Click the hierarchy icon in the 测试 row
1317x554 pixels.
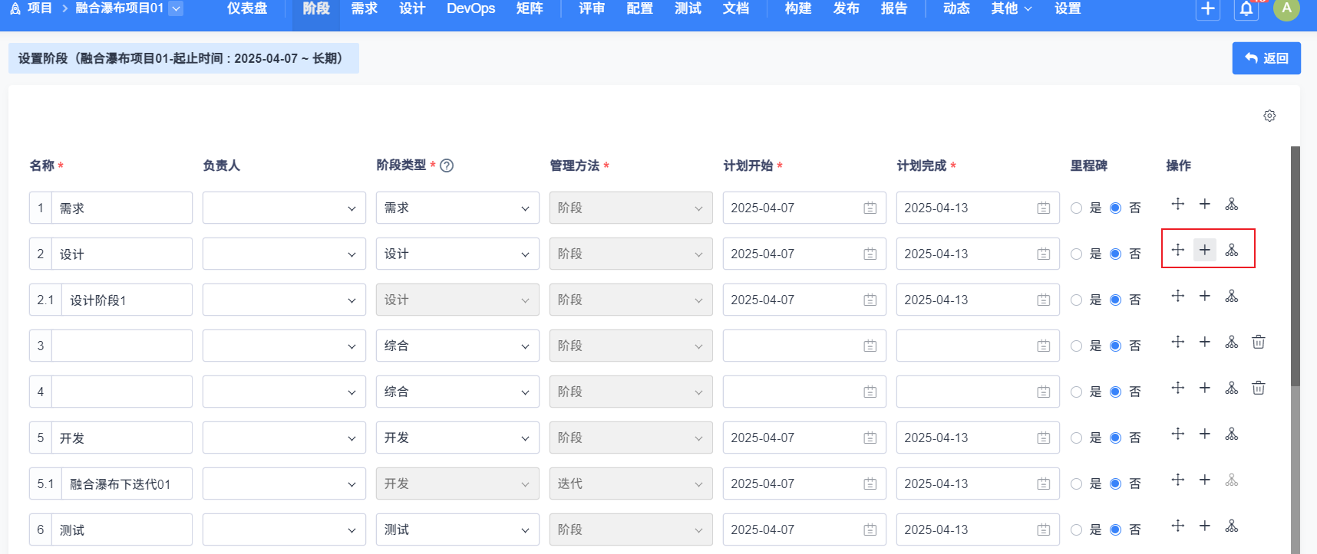1232,526
